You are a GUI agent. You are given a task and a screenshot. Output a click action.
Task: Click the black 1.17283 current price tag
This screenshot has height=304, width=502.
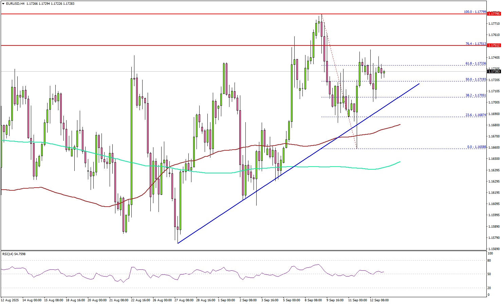tap(494, 72)
